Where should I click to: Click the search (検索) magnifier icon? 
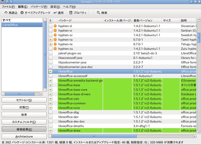coord(98,13)
